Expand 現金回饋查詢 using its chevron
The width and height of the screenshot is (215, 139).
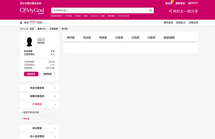click(x=55, y=88)
